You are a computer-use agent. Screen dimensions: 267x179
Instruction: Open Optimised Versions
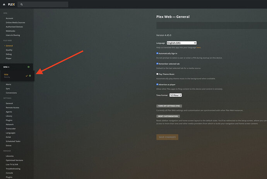[14, 160]
